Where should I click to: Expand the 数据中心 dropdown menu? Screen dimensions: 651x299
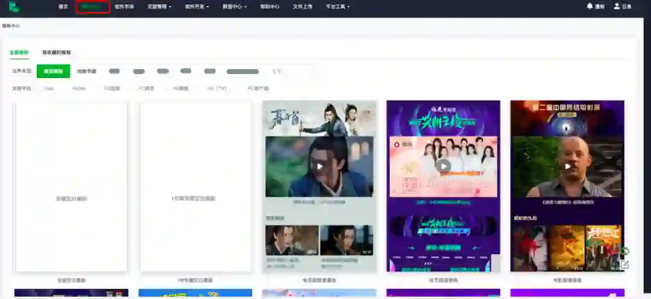tap(234, 7)
